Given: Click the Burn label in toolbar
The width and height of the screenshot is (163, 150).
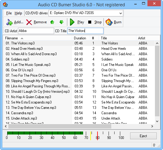Looking at the screenshot, I should (x=118, y=22).
